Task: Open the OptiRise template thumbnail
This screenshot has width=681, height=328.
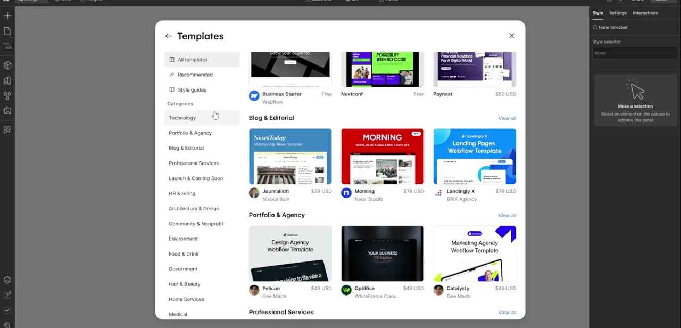Action: pyautogui.click(x=383, y=253)
